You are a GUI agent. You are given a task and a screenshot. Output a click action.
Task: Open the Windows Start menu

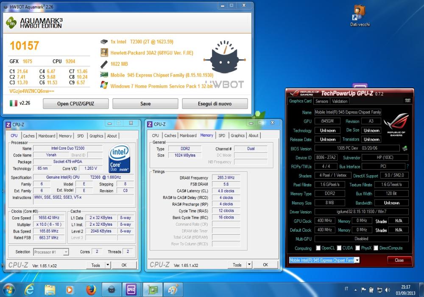click(x=8, y=290)
